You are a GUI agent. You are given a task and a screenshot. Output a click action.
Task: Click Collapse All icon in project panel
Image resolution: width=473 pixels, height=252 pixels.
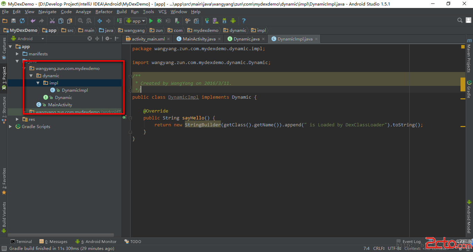tap(97, 39)
